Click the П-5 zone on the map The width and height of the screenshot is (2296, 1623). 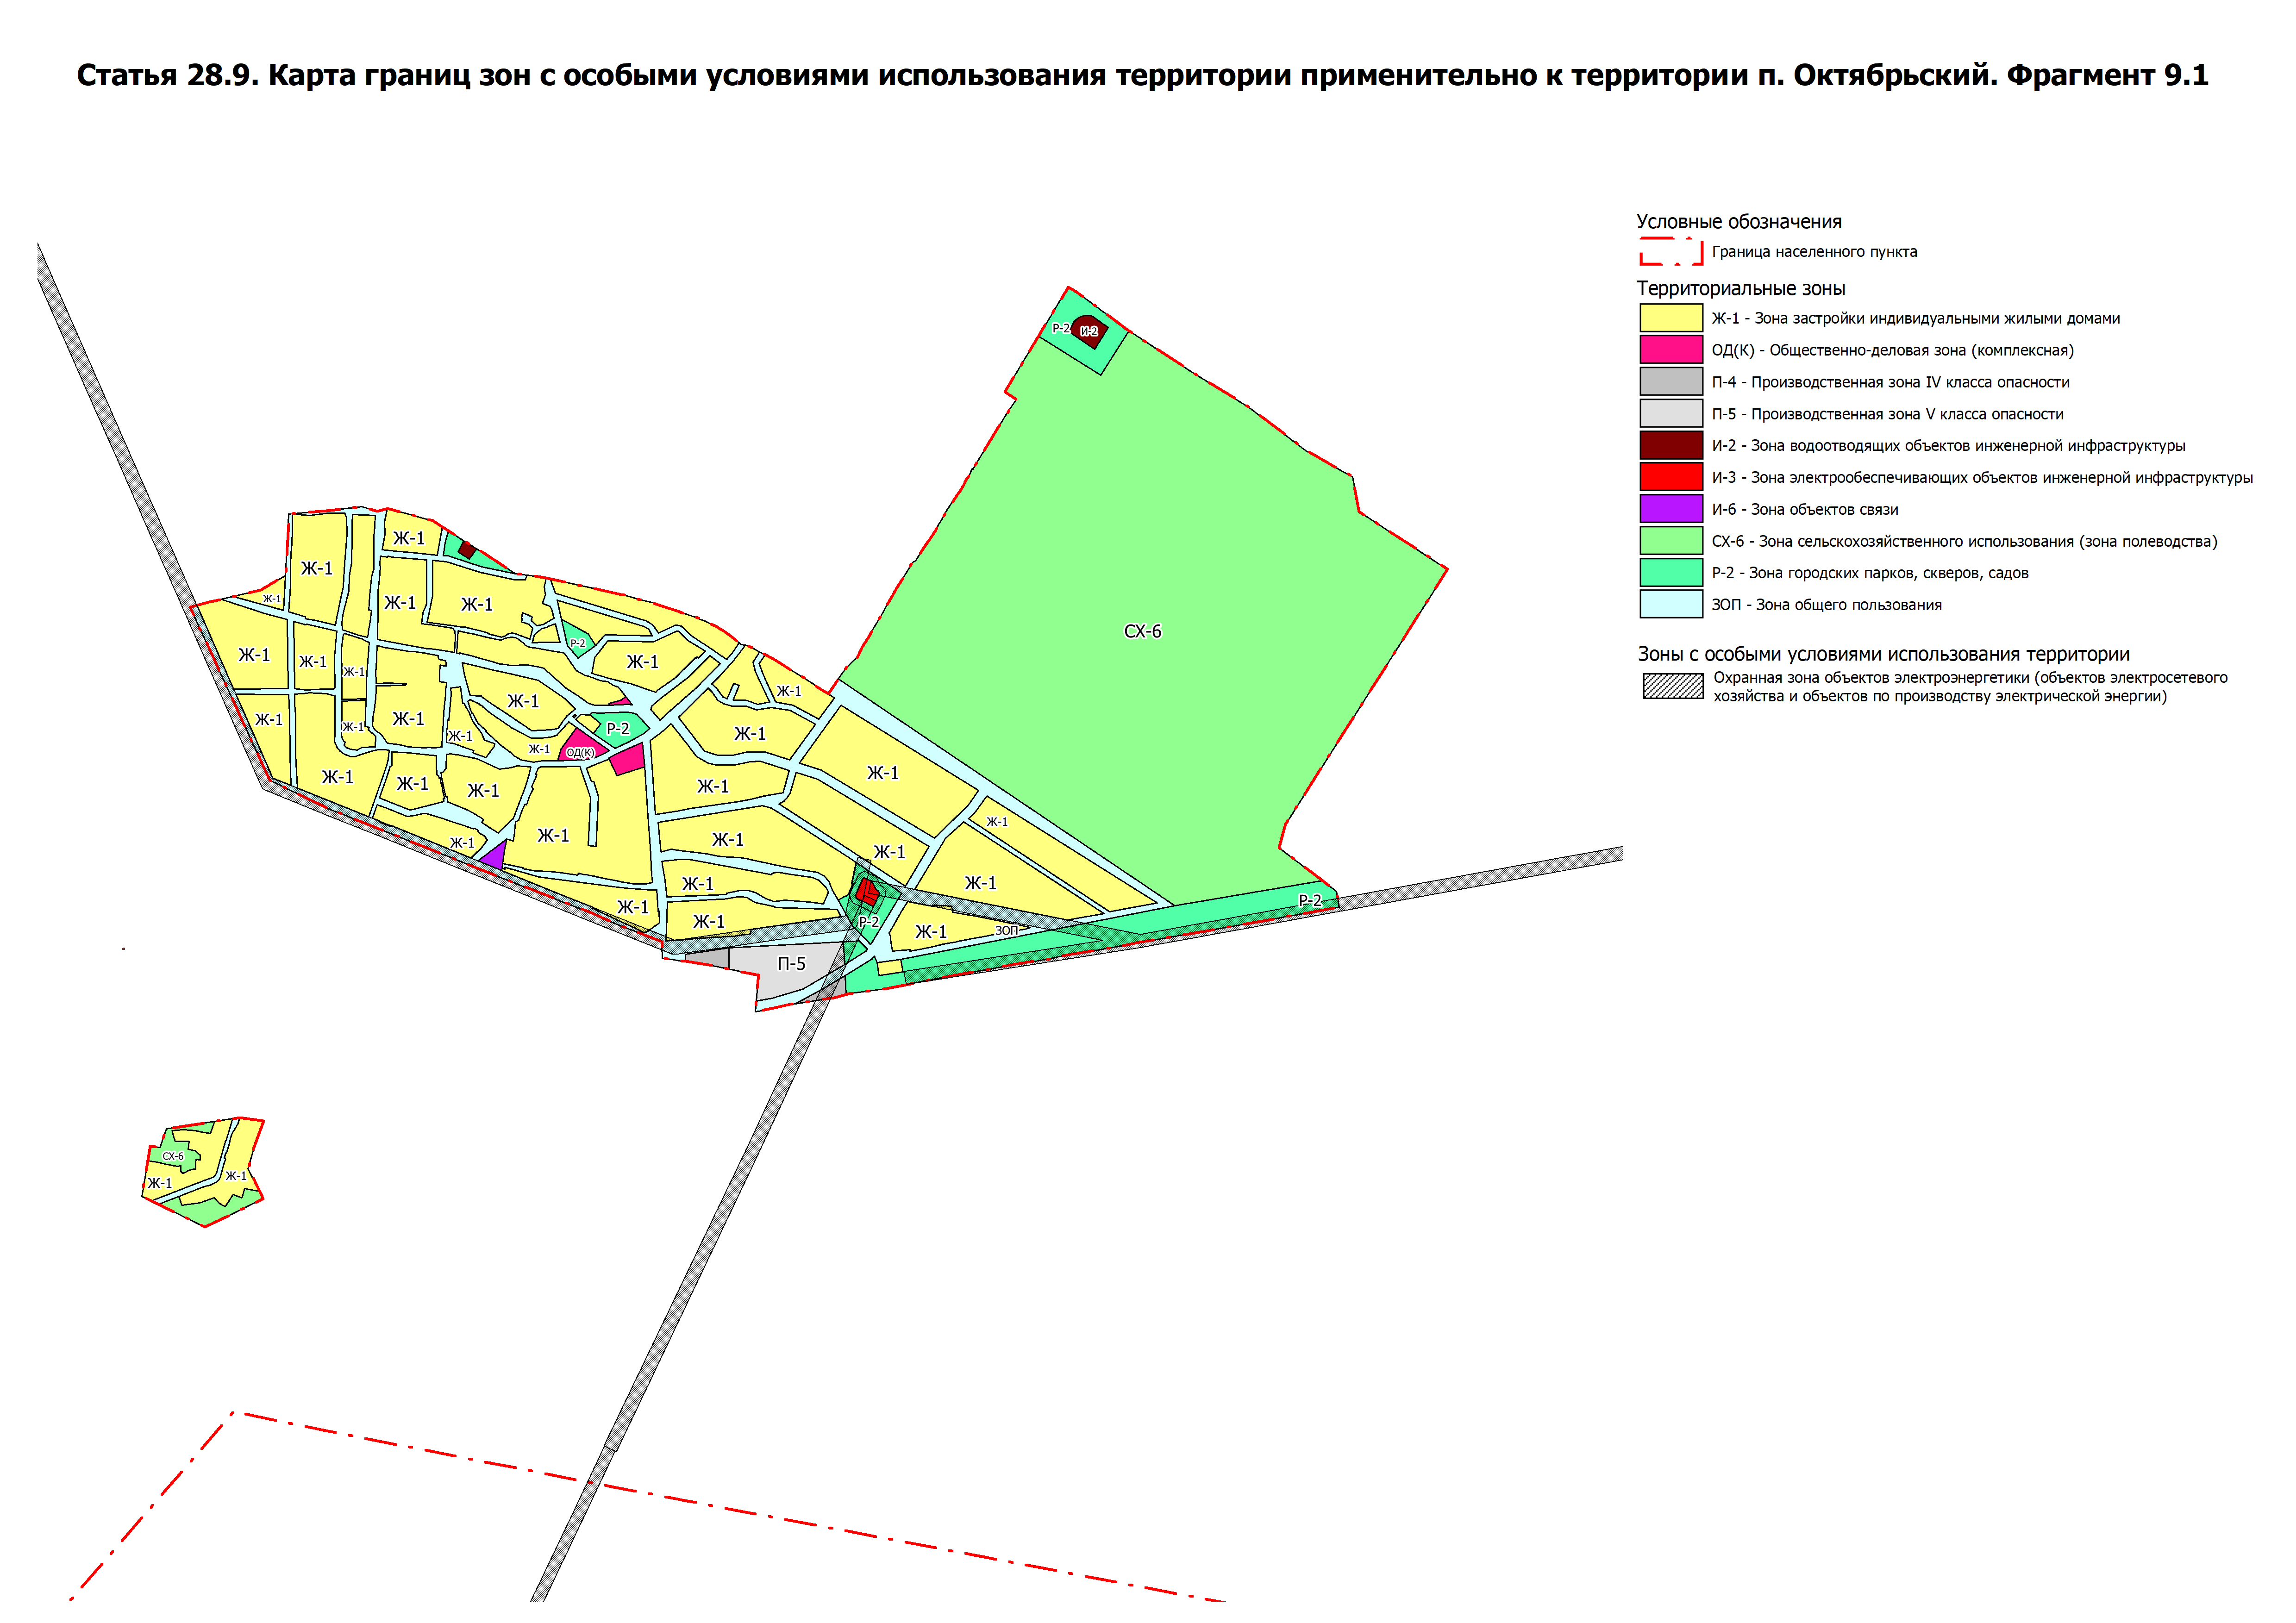[x=791, y=964]
